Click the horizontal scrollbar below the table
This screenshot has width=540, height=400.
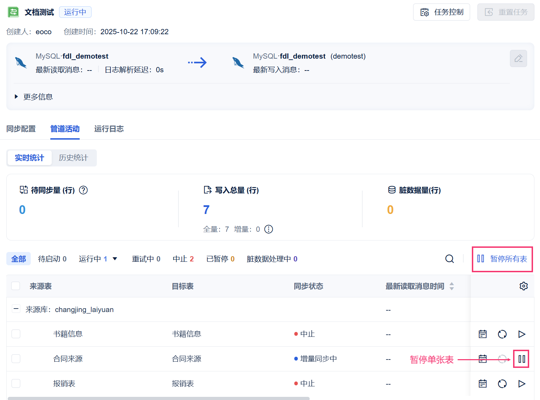[159, 398]
